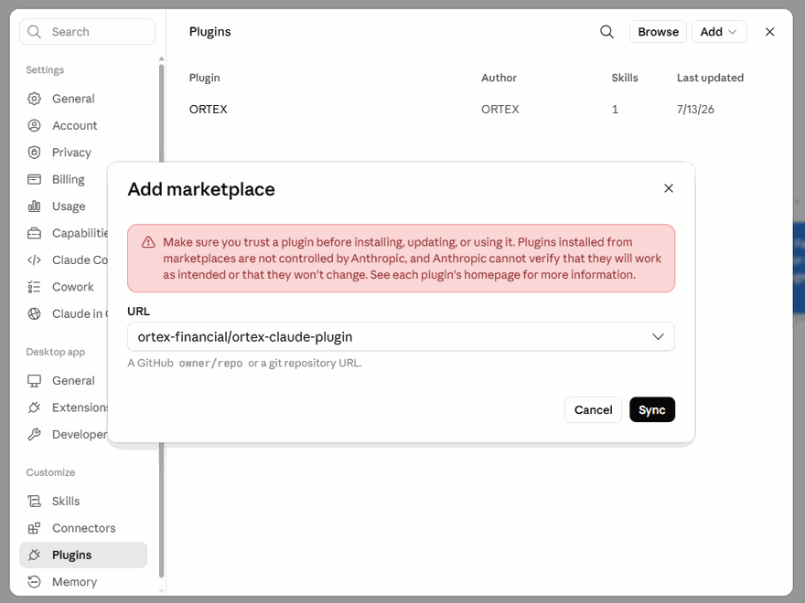Open the Developer wrench icon
This screenshot has width=805, height=603.
pos(35,434)
